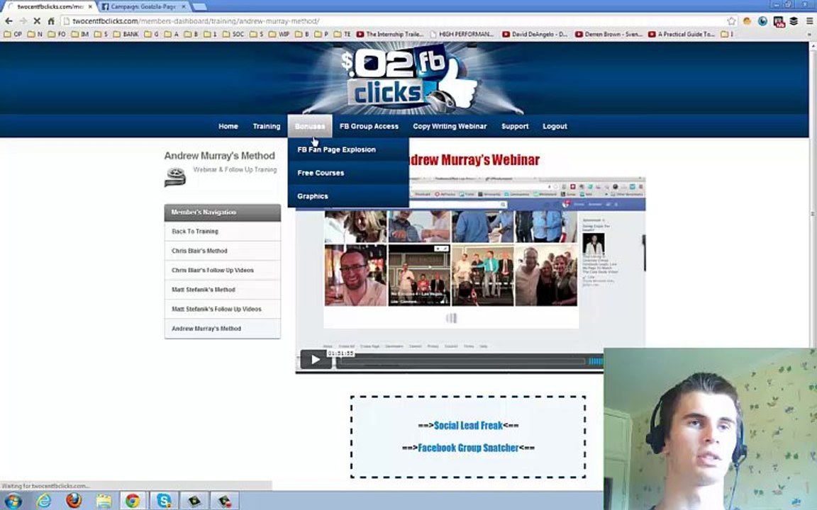Open Chris Blair's Follow Up Videos
Viewport: 817px width, 510px height.
pyautogui.click(x=223, y=271)
